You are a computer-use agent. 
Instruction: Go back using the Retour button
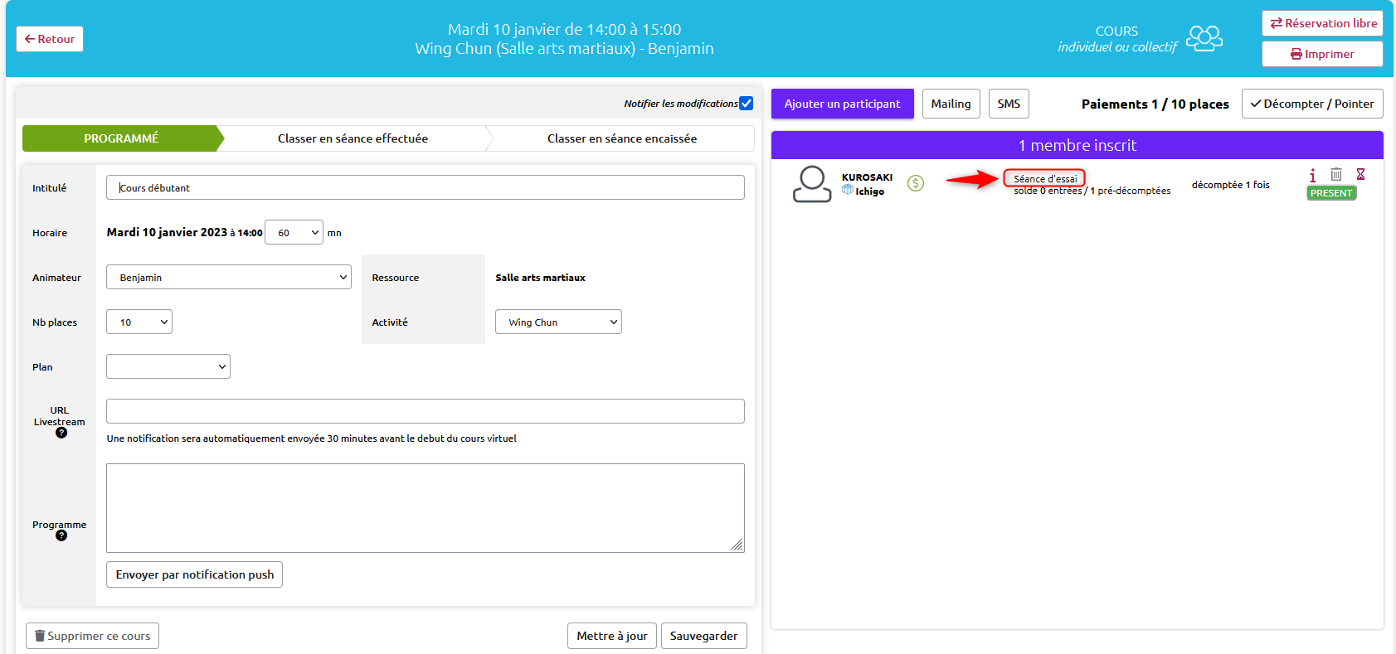(50, 39)
